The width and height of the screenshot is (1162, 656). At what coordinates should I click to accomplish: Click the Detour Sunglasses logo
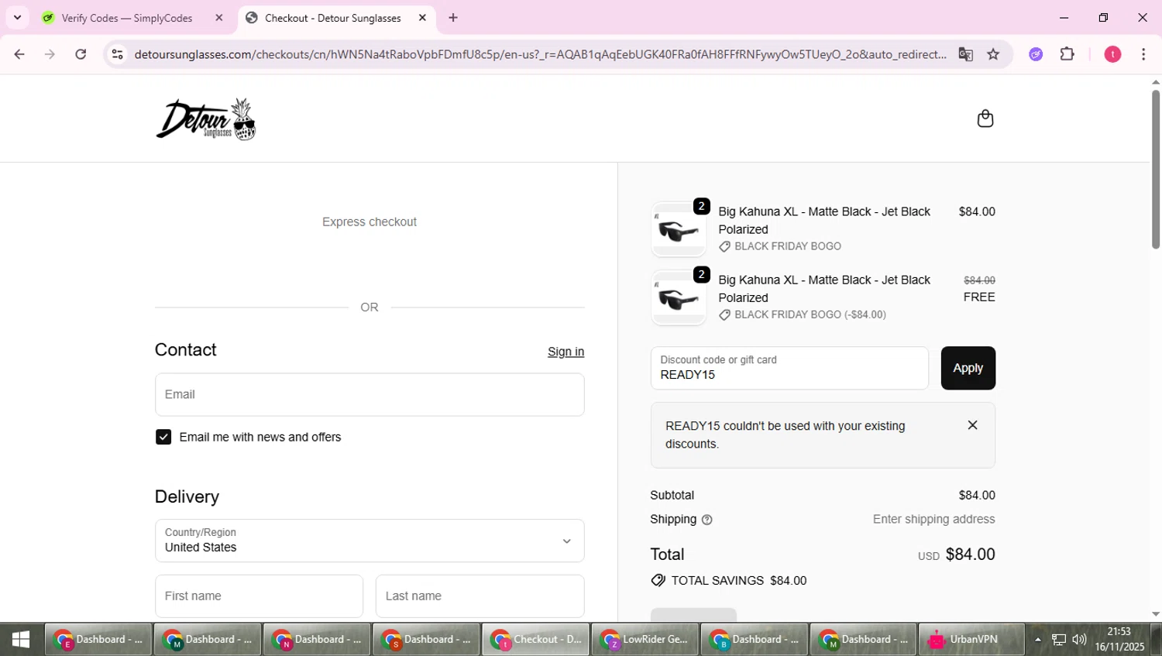click(x=206, y=119)
